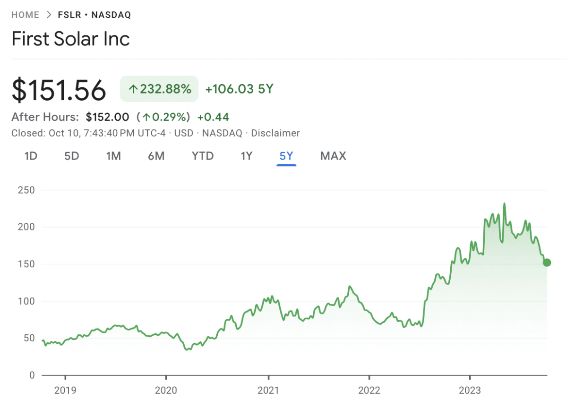Click the 2023 label on the x-axis

coord(471,390)
